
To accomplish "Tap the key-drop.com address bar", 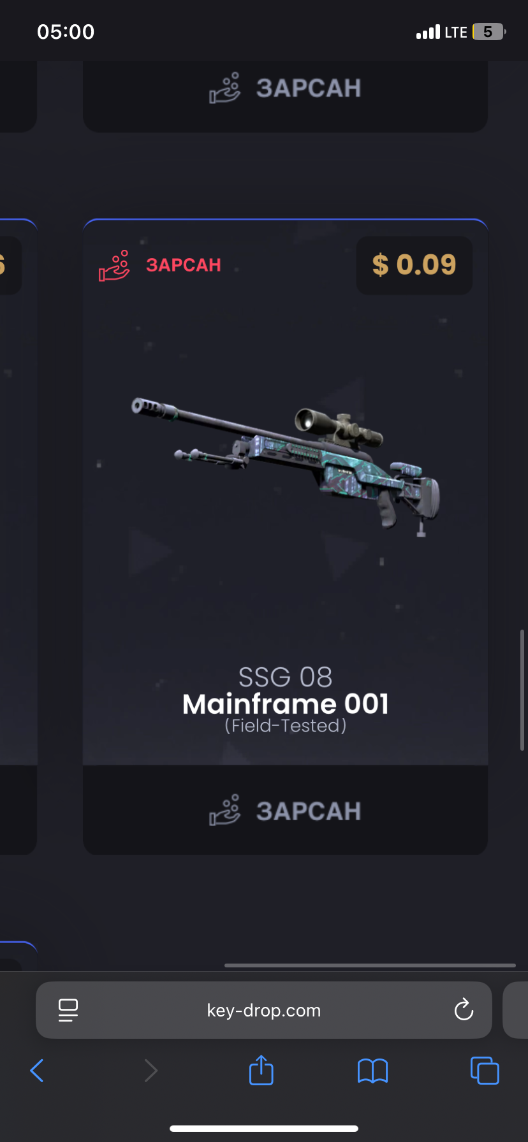I will pyautogui.click(x=264, y=1010).
